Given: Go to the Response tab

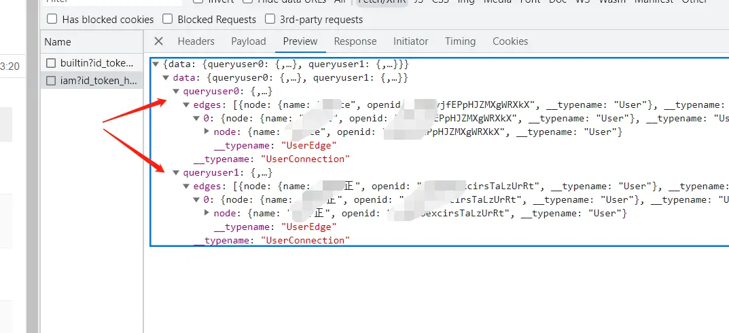Looking at the screenshot, I should click(355, 41).
